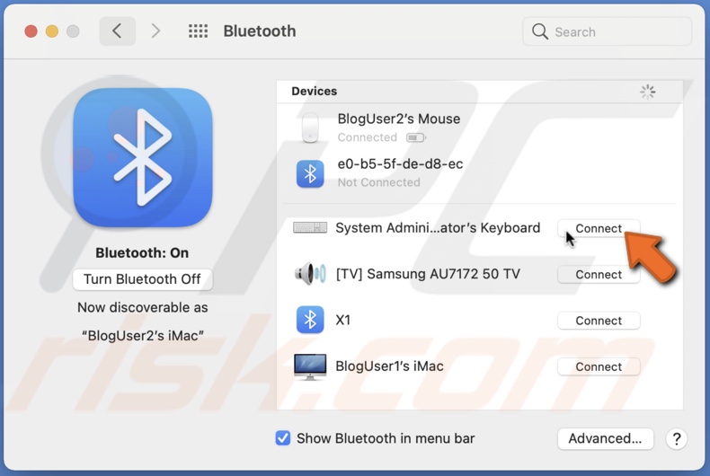
Task: Select [TV] Samsung AU7172 50 TV name
Action: (428, 274)
